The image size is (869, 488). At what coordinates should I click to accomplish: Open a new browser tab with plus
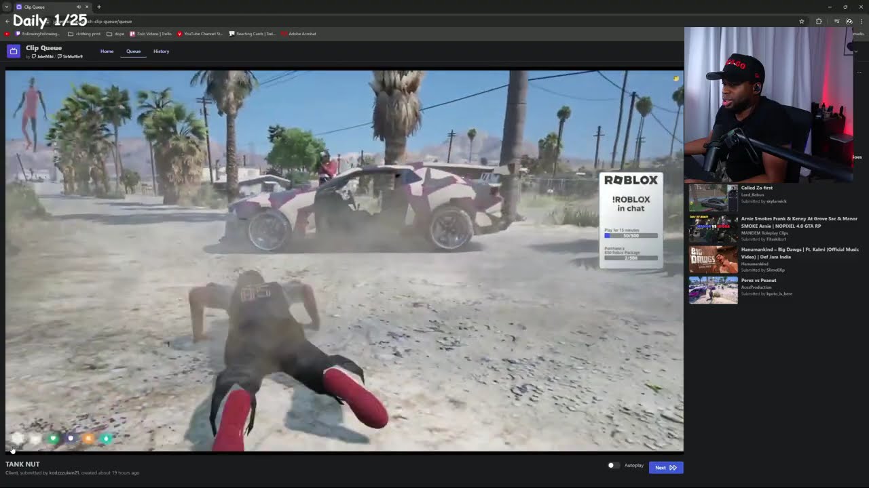coord(98,7)
